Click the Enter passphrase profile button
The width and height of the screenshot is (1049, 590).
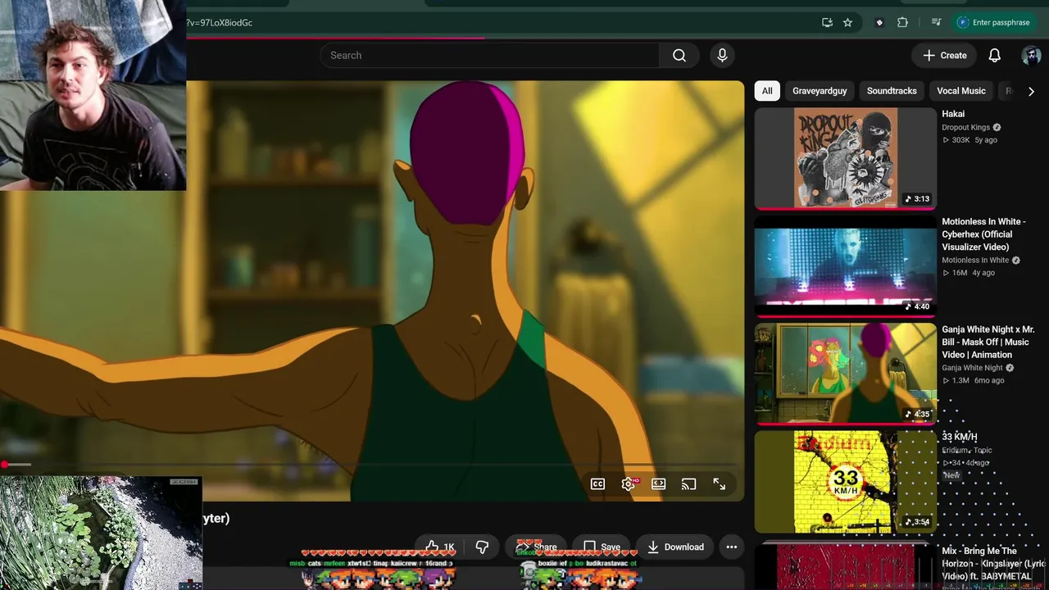[x=993, y=22]
